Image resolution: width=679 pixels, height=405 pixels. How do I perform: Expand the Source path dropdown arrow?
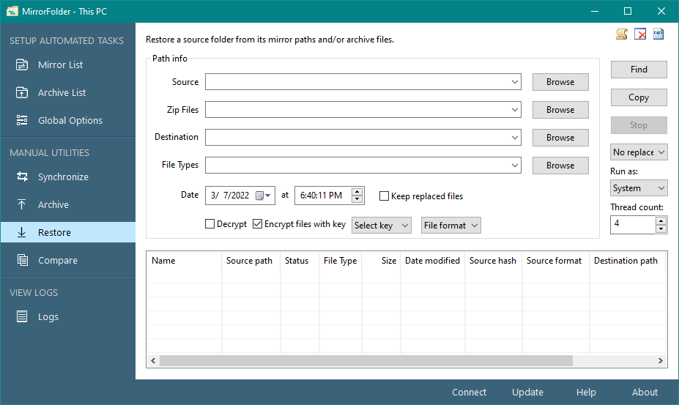pyautogui.click(x=514, y=82)
